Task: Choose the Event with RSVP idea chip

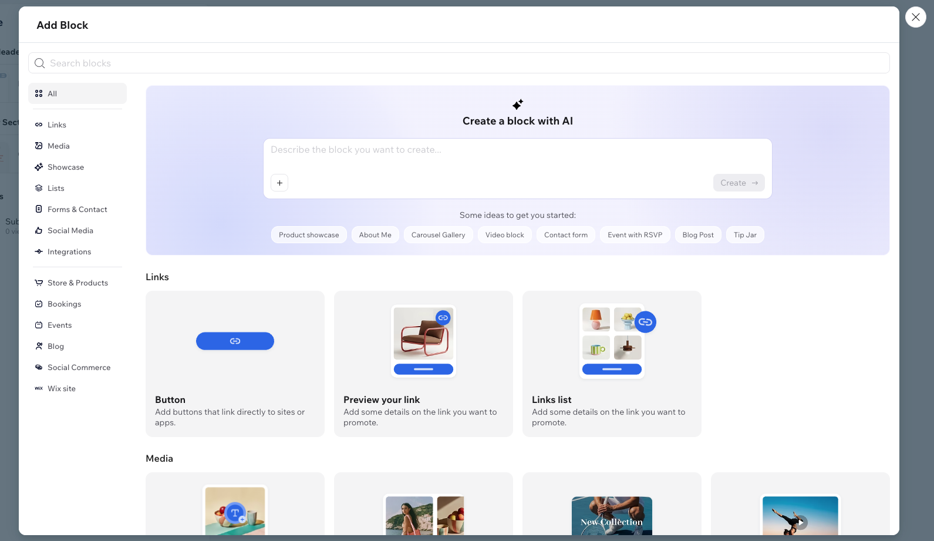Action: point(635,235)
